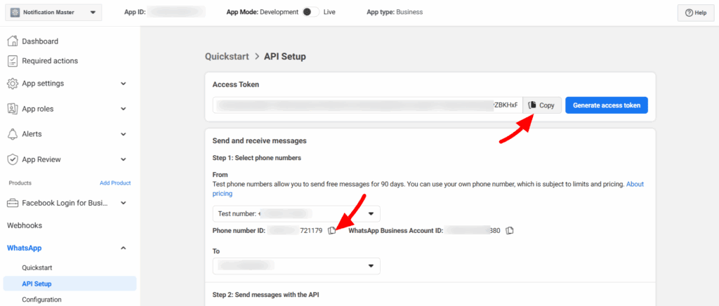
Task: Select the API Setup sidebar item
Action: click(x=70, y=284)
